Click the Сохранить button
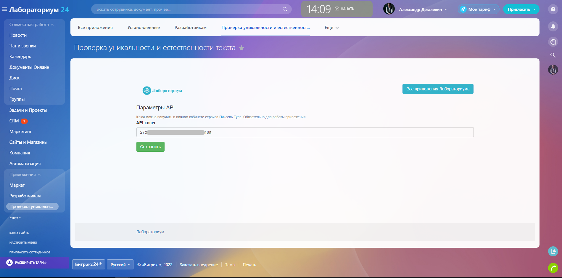 150,147
